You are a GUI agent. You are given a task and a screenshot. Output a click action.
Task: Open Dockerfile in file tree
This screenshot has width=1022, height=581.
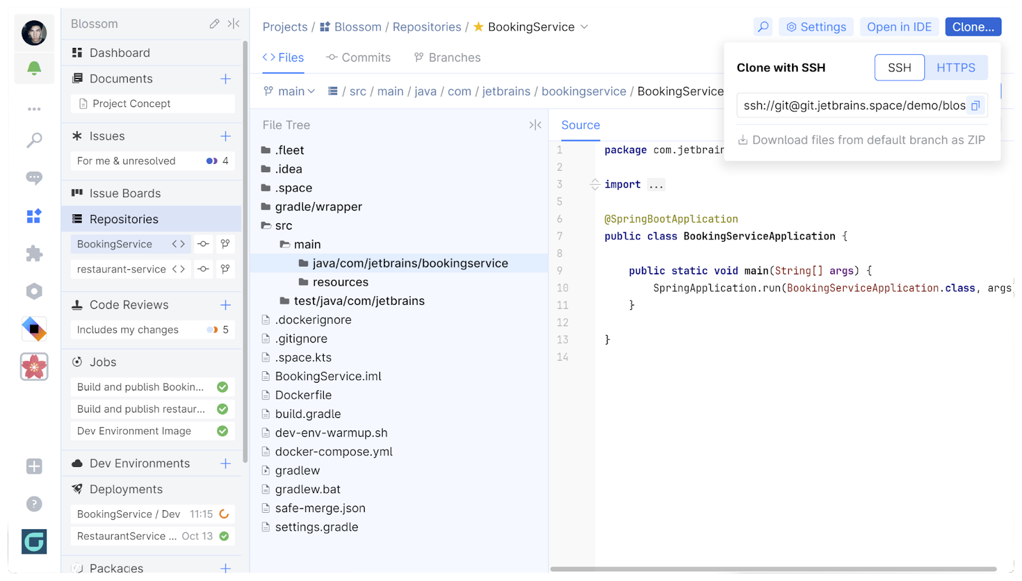coord(303,395)
